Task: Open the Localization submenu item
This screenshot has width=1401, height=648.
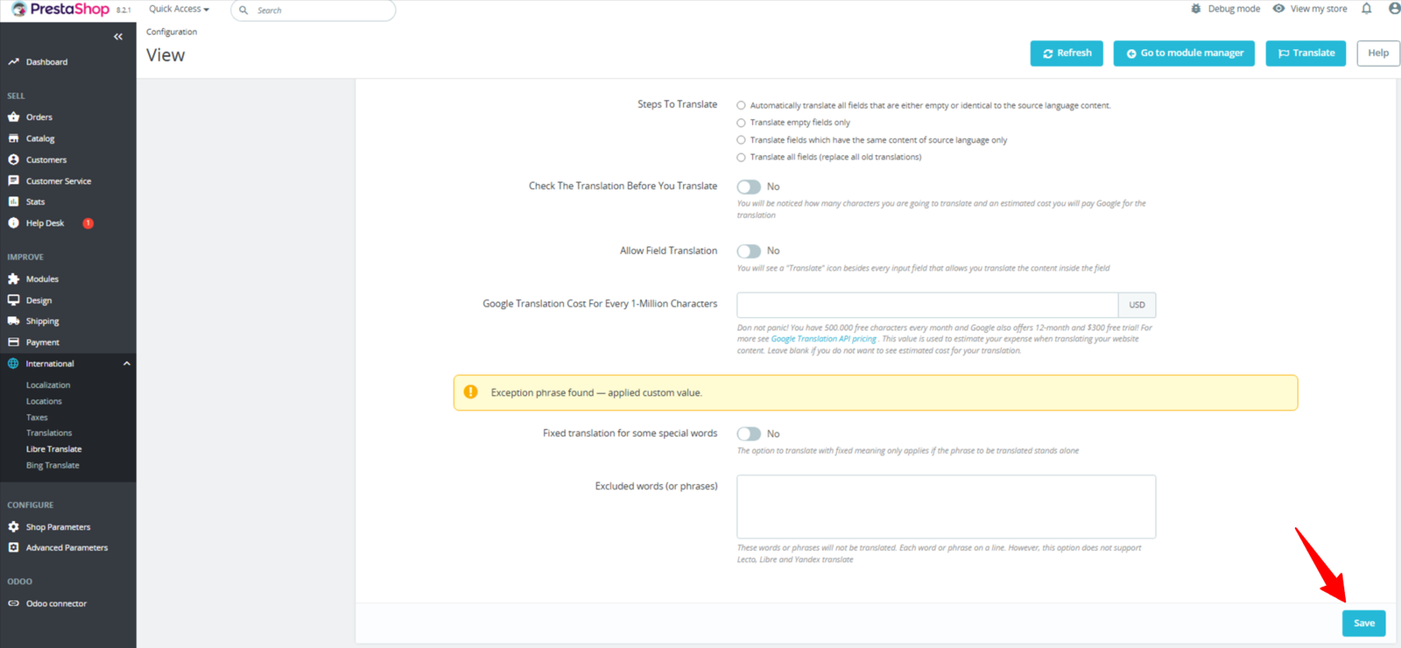Action: [x=48, y=385]
